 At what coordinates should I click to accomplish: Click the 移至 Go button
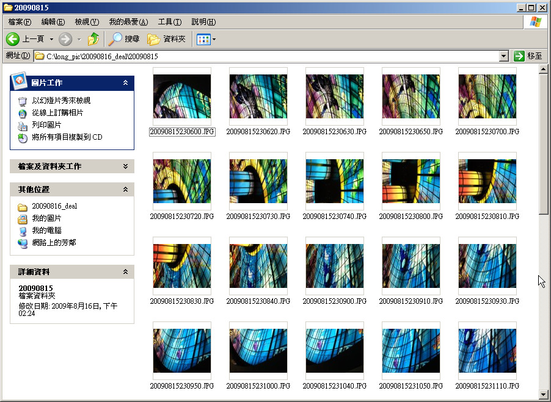coord(528,56)
